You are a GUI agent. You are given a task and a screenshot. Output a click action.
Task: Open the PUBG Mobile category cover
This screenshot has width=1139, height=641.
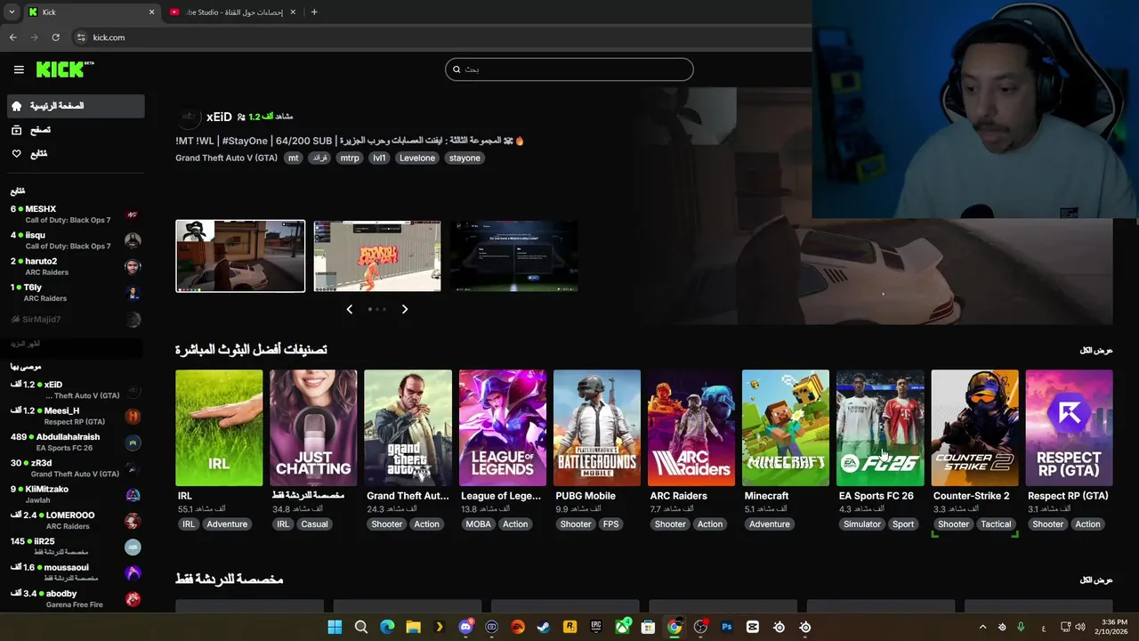(597, 427)
